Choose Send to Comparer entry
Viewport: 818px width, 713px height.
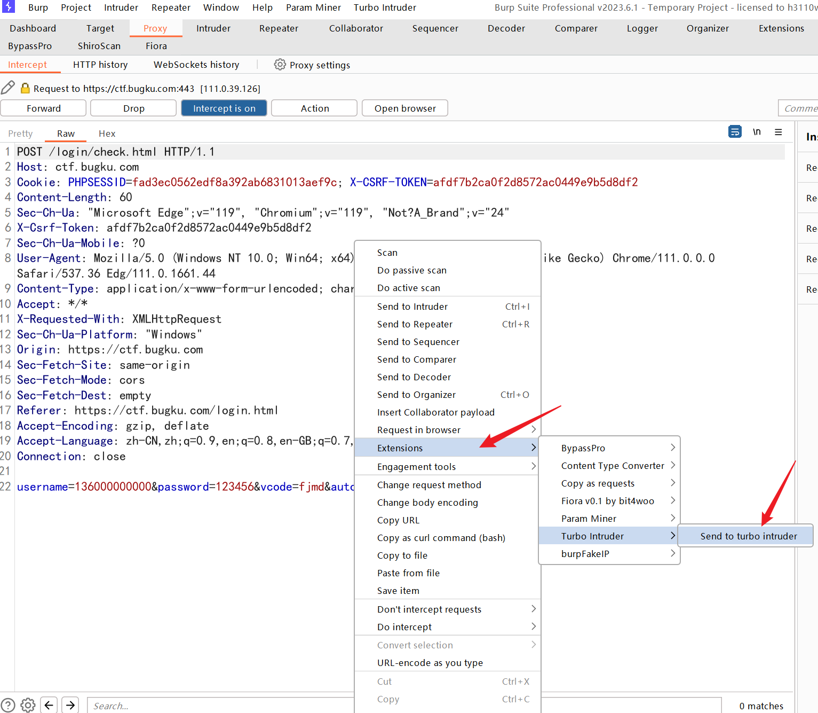tap(447, 359)
